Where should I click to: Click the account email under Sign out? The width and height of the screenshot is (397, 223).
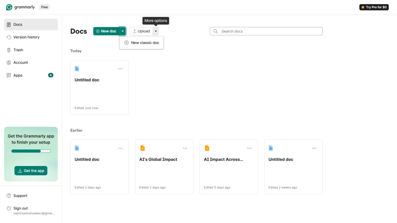34,213
